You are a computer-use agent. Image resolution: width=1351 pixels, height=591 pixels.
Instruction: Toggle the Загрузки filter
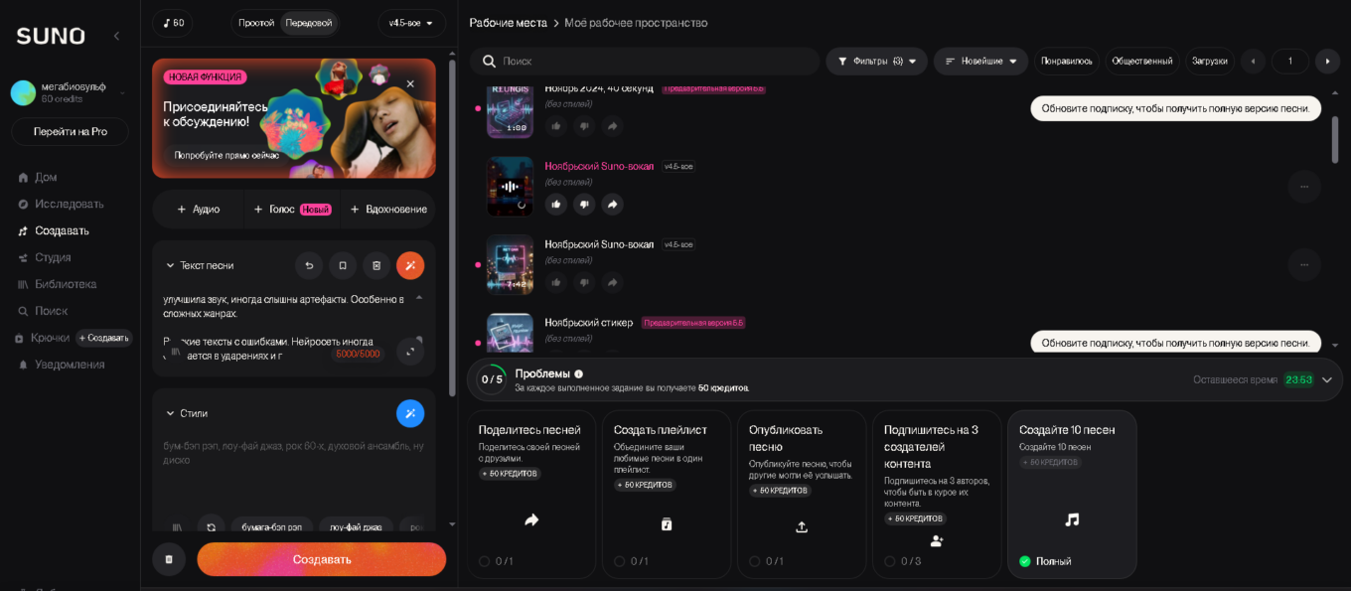(1210, 61)
